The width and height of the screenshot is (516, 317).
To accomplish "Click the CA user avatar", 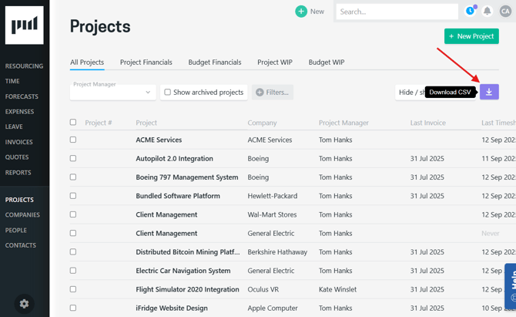I will pyautogui.click(x=505, y=11).
